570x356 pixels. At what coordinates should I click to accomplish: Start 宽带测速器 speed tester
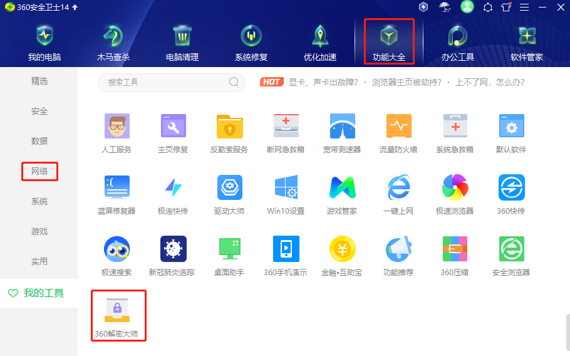342,133
